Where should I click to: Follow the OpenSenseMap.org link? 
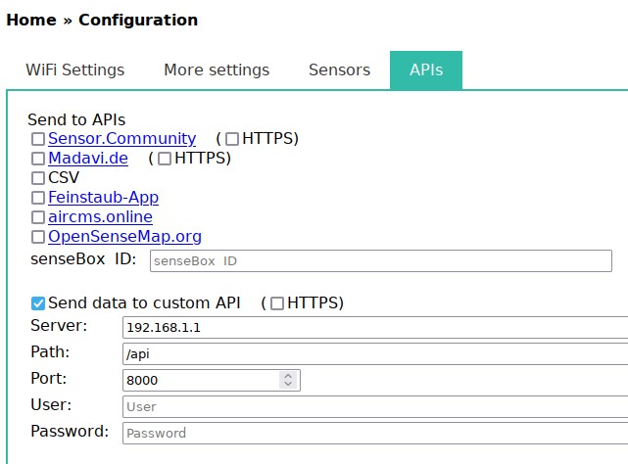124,237
